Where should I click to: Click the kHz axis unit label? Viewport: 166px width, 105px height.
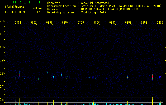click(x=2, y=21)
